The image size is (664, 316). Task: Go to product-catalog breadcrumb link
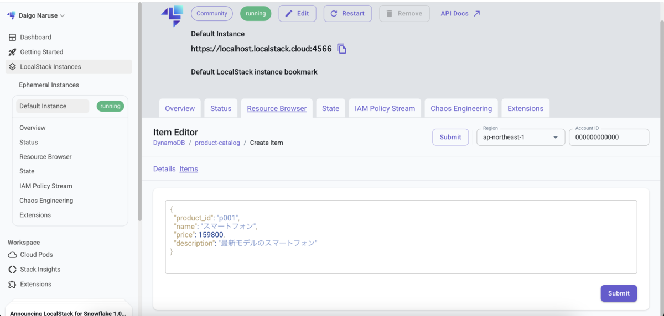(x=217, y=143)
